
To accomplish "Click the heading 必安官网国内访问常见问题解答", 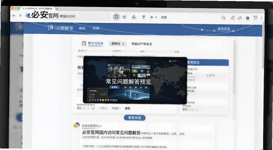I will click(111, 133).
